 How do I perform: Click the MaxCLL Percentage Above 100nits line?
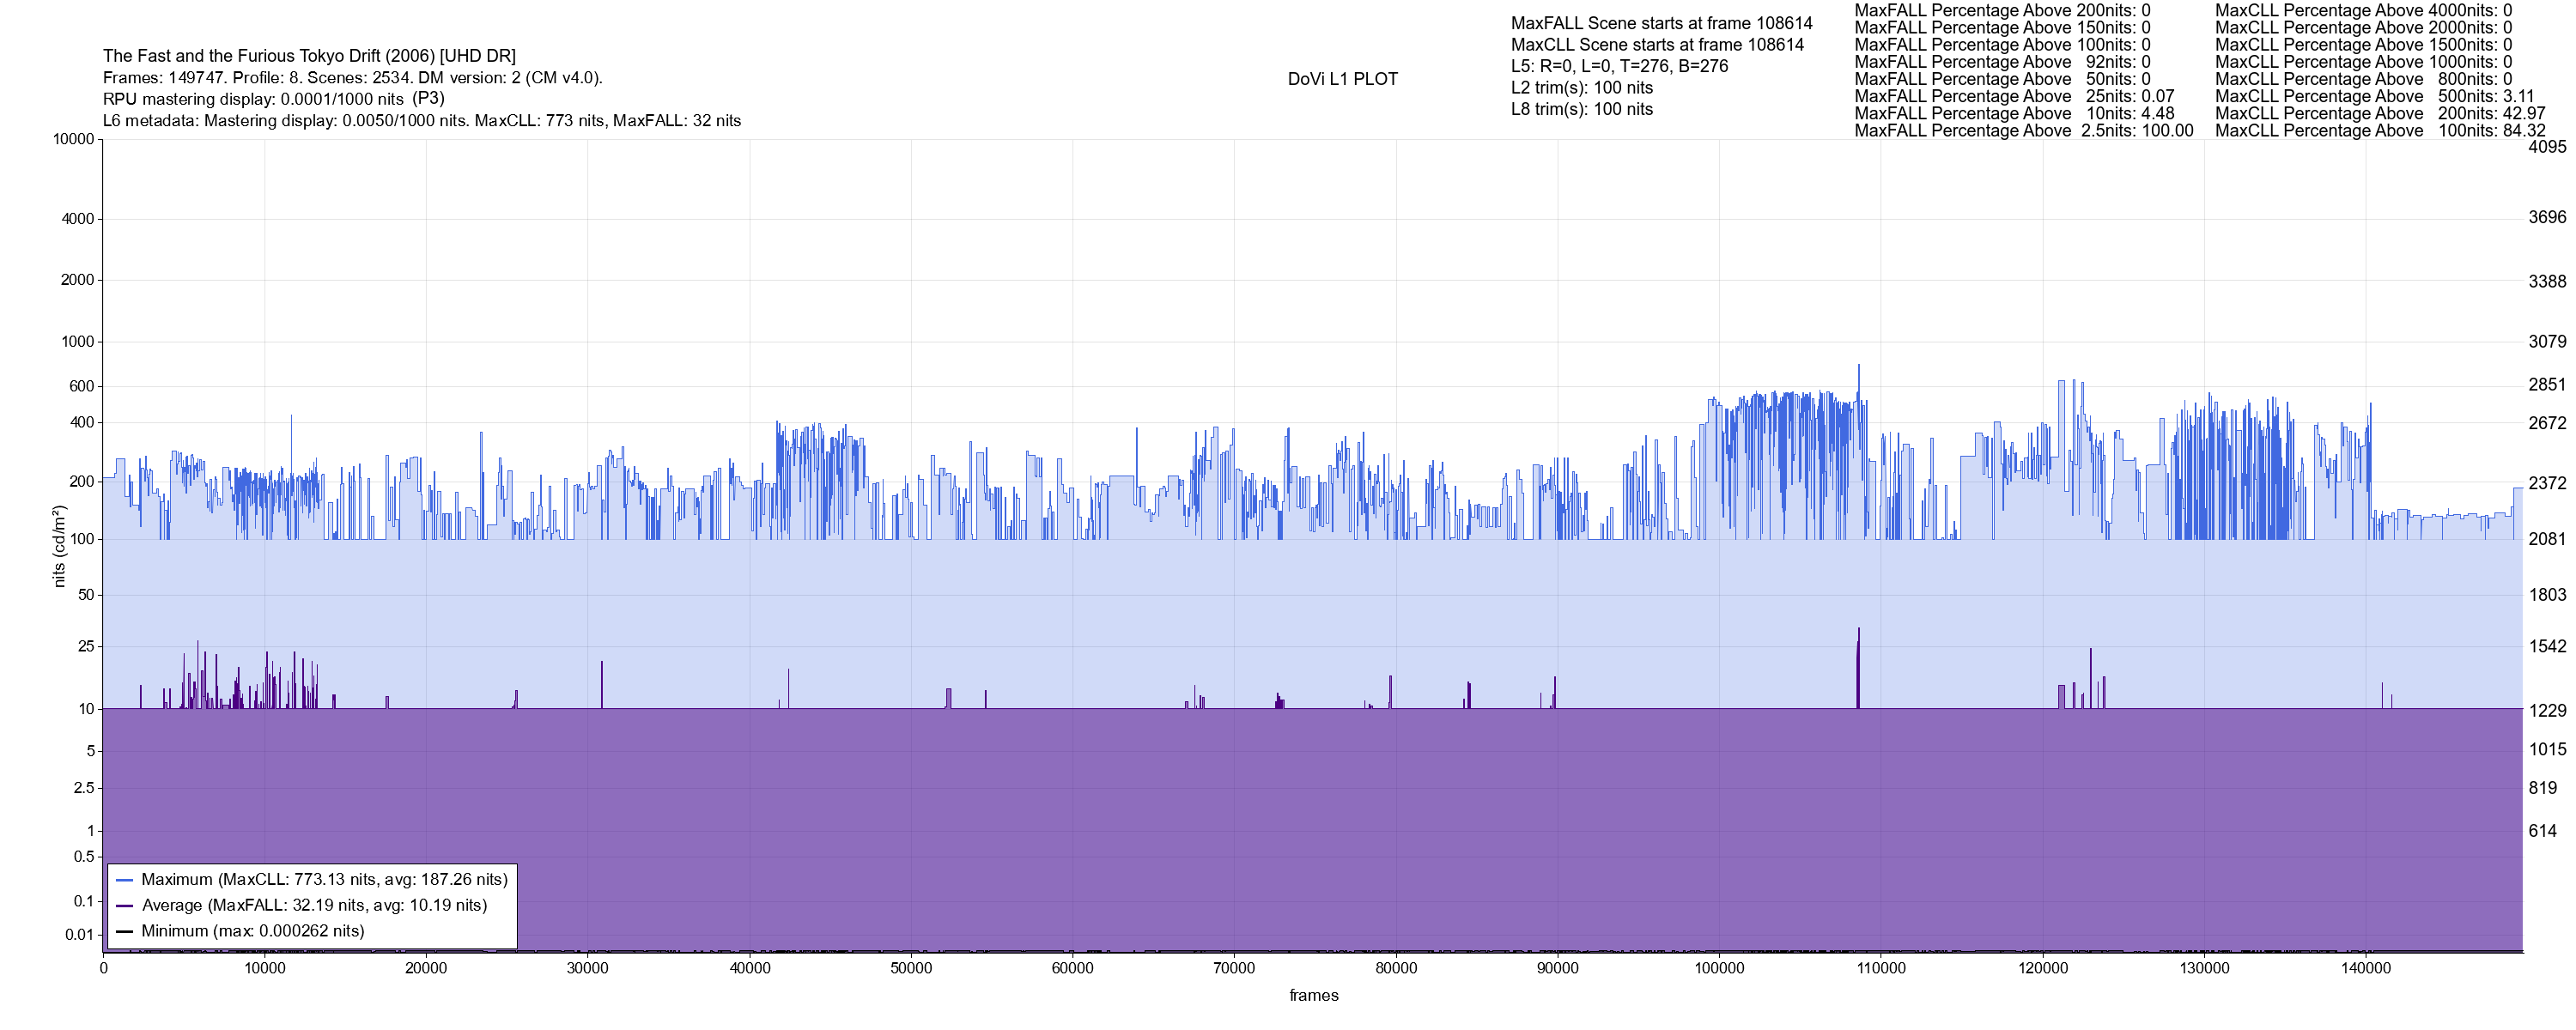point(2379,131)
